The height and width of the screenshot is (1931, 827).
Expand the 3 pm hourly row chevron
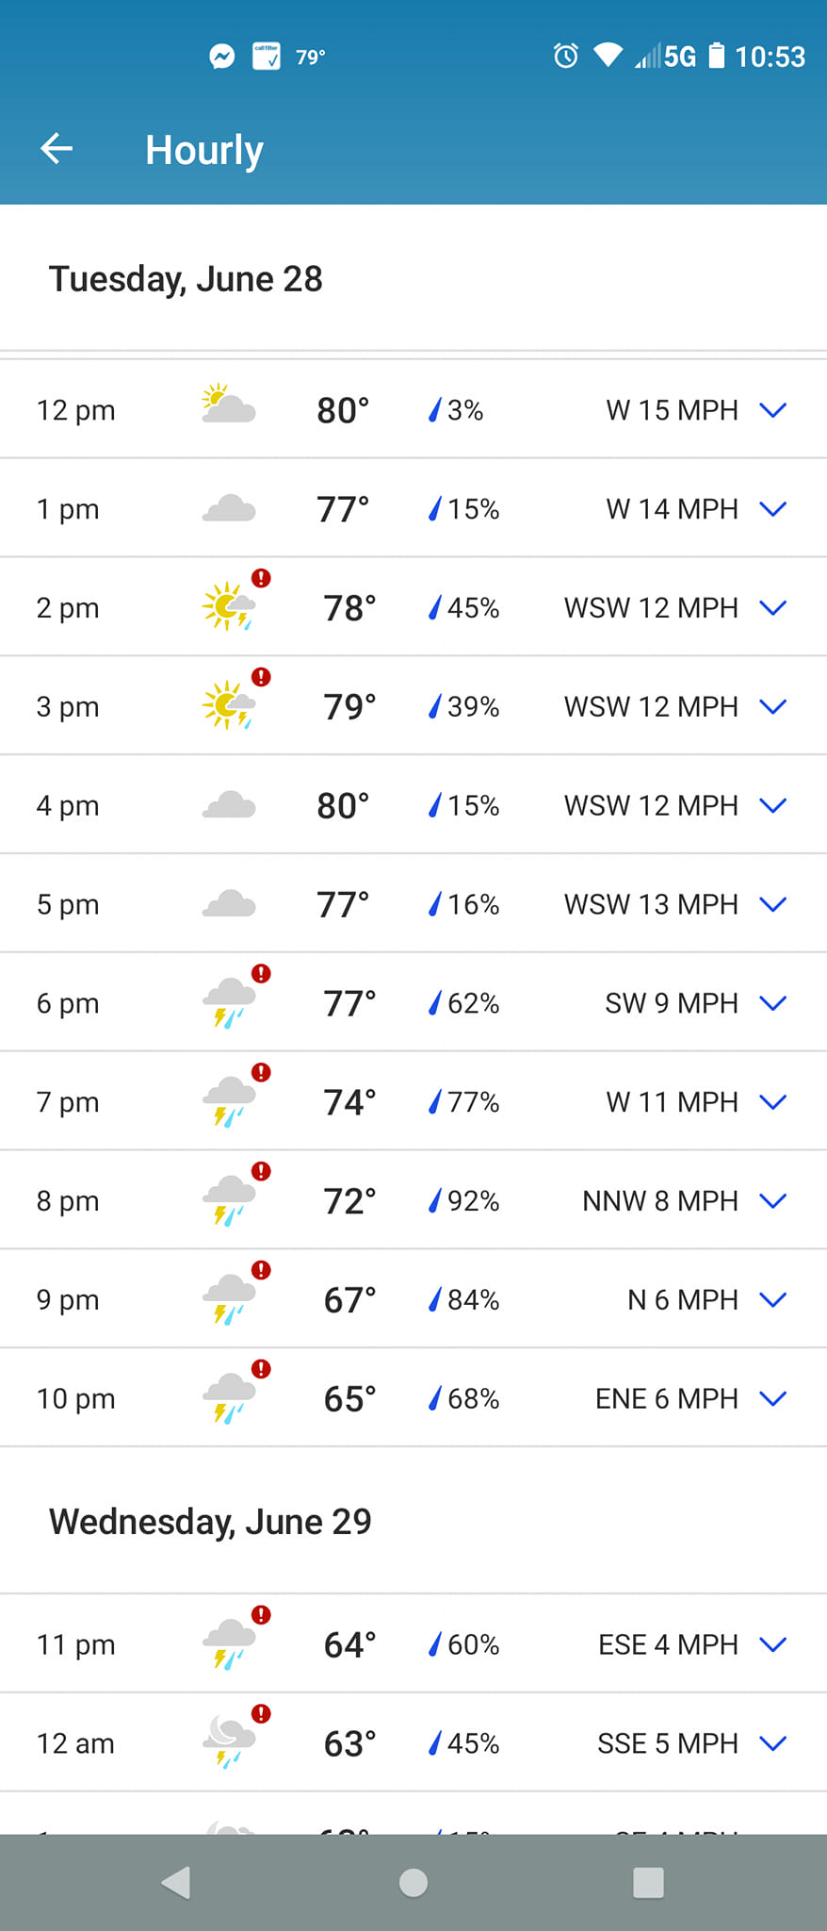click(772, 706)
